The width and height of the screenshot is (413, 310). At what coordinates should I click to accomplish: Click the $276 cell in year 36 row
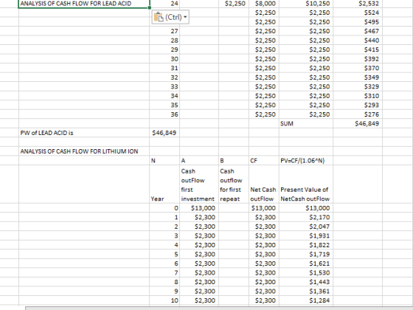click(x=358, y=114)
